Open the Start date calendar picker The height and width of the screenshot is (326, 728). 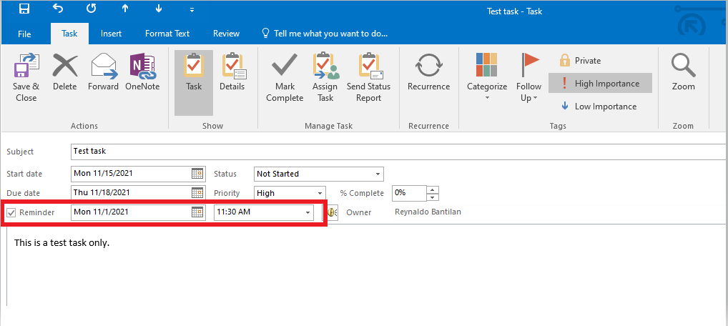click(x=198, y=174)
